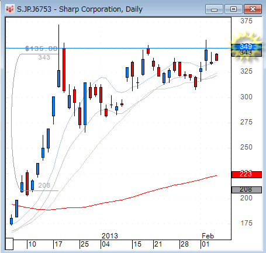266x253 pixels.
Task: Click the 2013 year label on time axis
Action: 110,236
